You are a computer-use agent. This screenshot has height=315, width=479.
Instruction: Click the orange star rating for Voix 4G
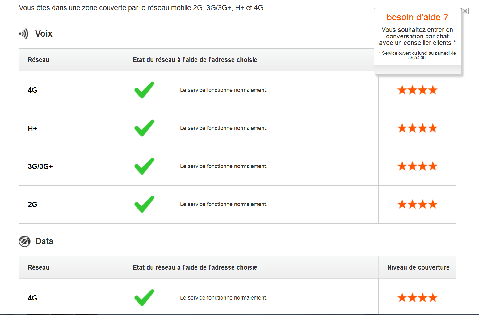point(417,90)
